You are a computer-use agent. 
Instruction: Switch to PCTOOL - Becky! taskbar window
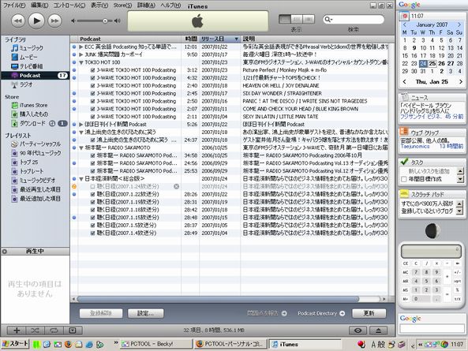click(156, 344)
